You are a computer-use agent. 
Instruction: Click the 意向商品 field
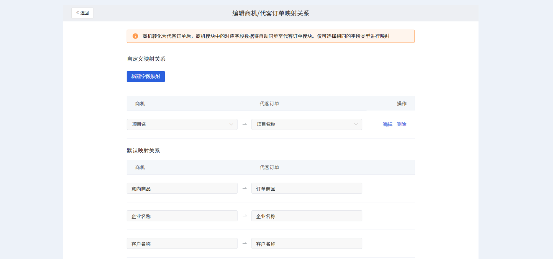pyautogui.click(x=182, y=189)
